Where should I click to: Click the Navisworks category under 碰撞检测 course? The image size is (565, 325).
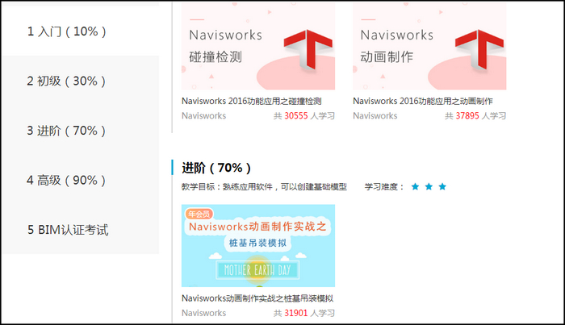pos(203,116)
